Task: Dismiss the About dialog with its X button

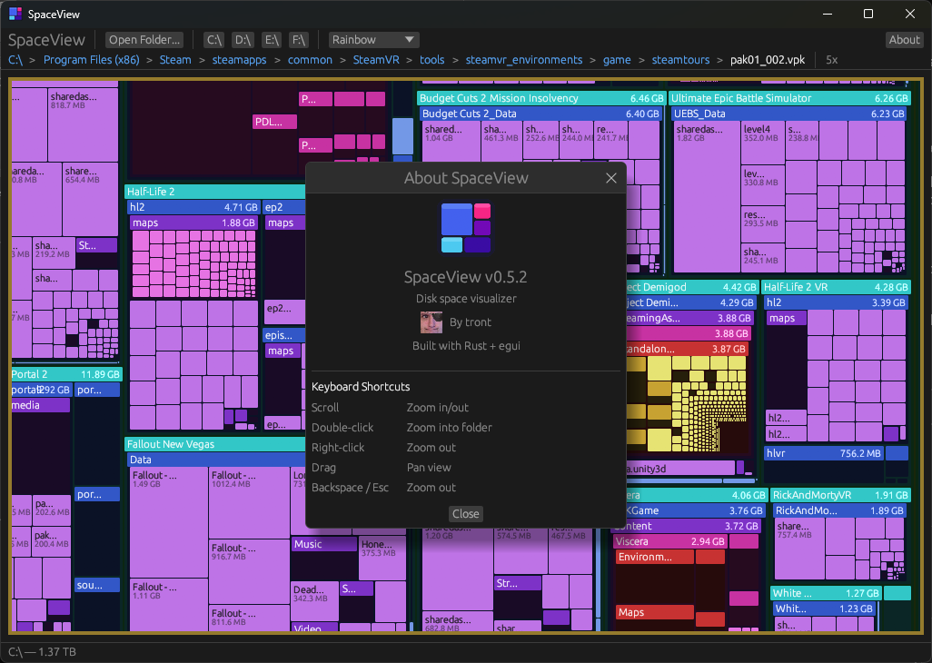Action: click(x=610, y=178)
